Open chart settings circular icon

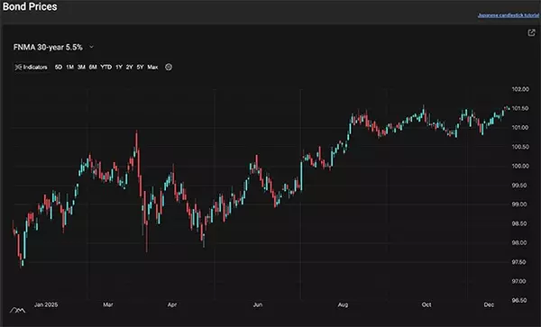(169, 68)
